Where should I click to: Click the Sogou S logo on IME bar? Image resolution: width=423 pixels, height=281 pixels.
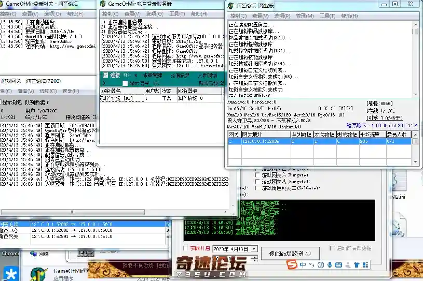292,264
